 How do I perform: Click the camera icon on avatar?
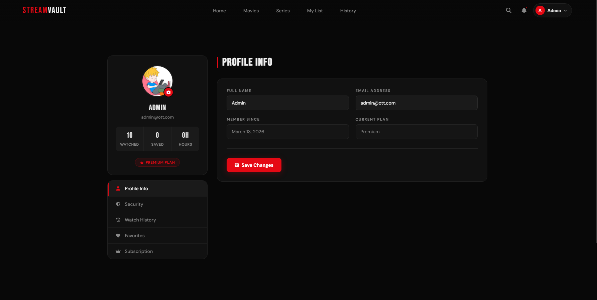[x=168, y=92]
